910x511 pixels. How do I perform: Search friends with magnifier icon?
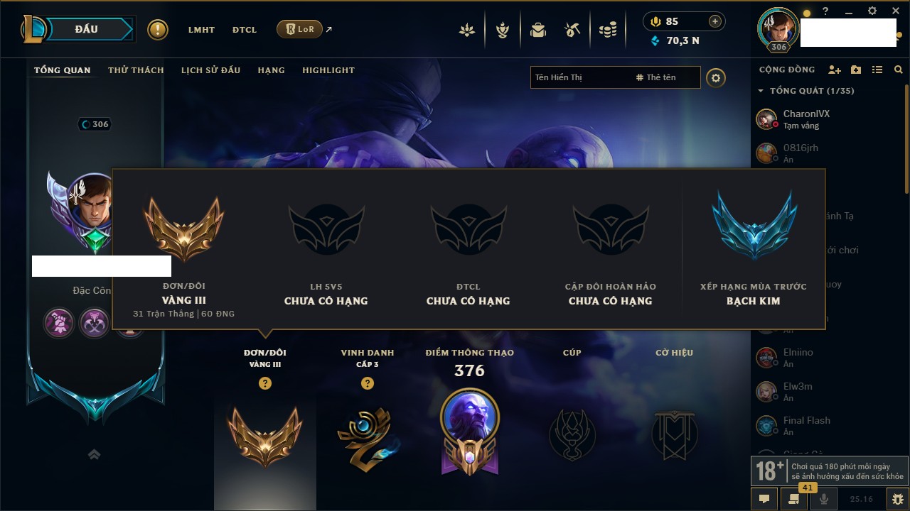point(899,70)
